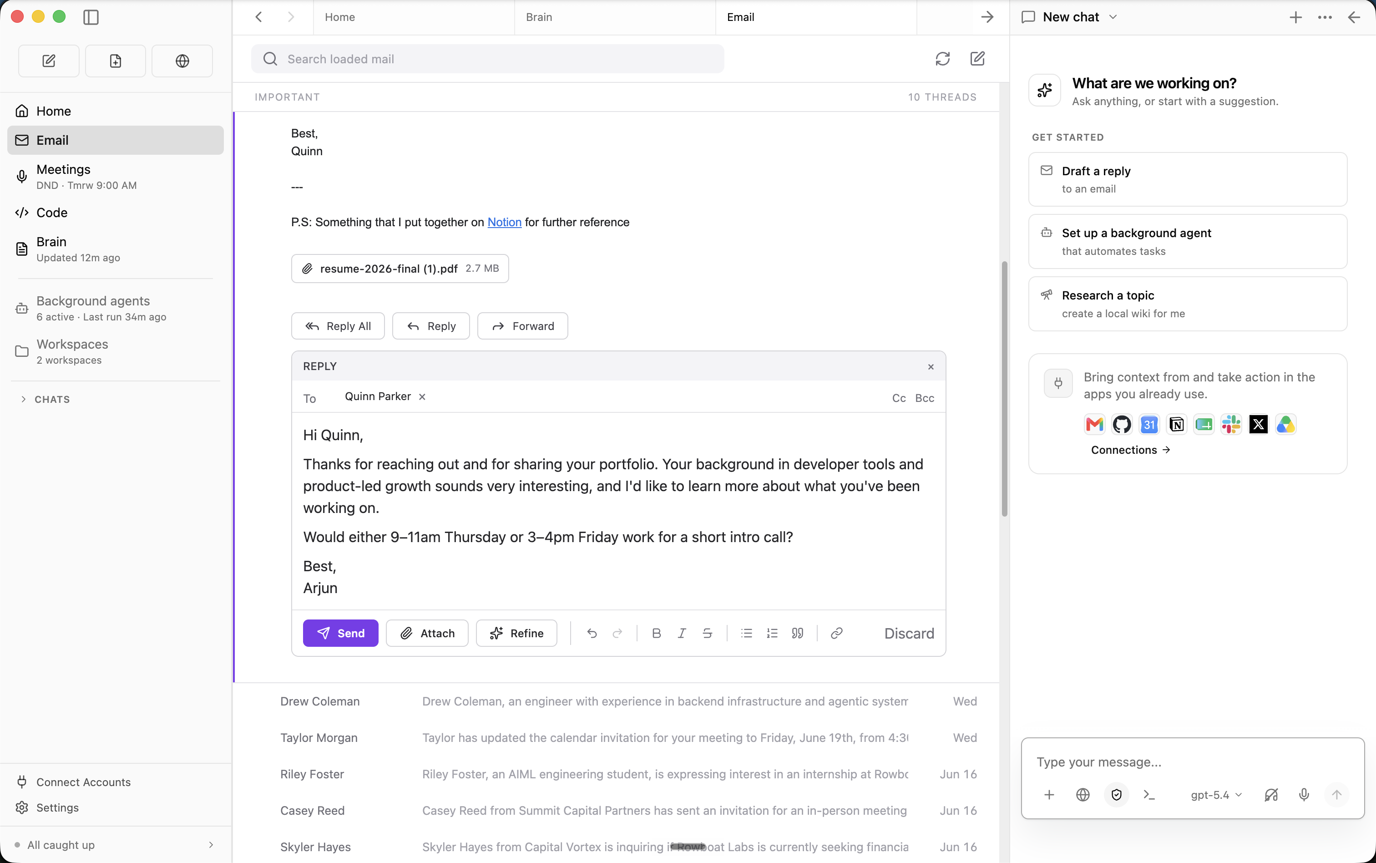Send chat message with up arrow

tap(1336, 795)
